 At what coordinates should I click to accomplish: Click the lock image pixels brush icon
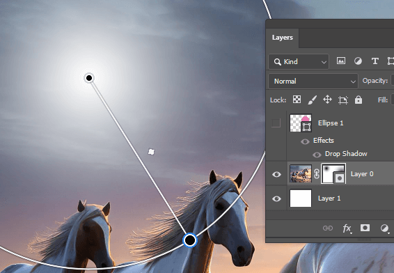pos(313,100)
